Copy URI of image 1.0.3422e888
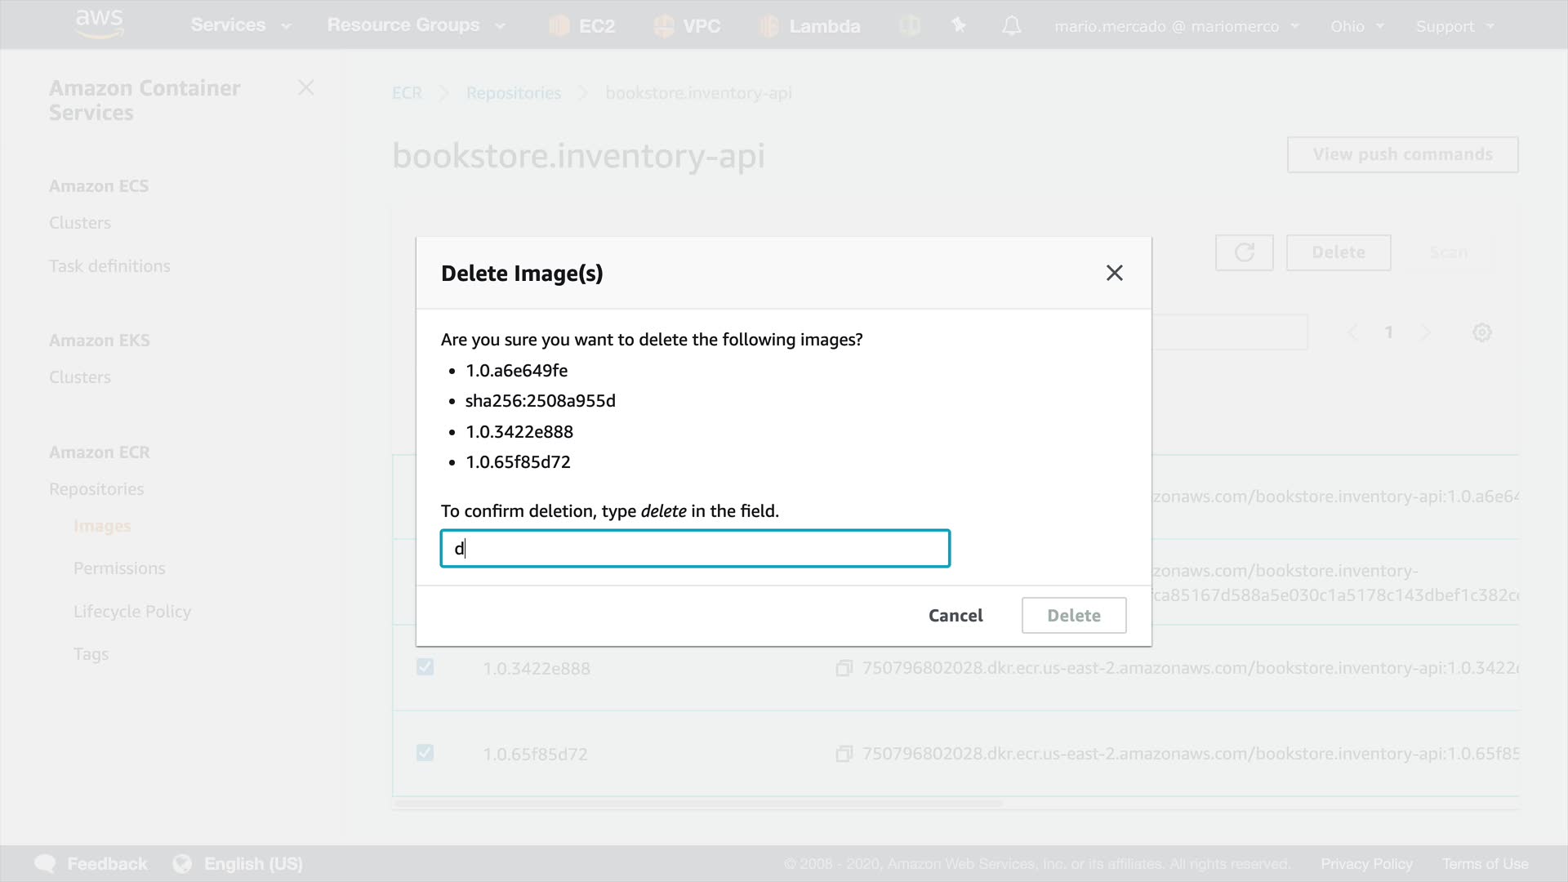Screen dimensions: 1568x882 tap(844, 668)
